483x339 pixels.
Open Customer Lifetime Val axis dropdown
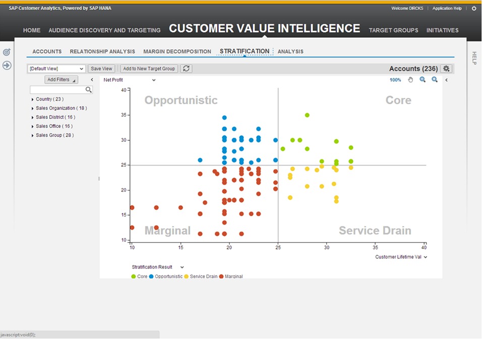click(x=401, y=257)
